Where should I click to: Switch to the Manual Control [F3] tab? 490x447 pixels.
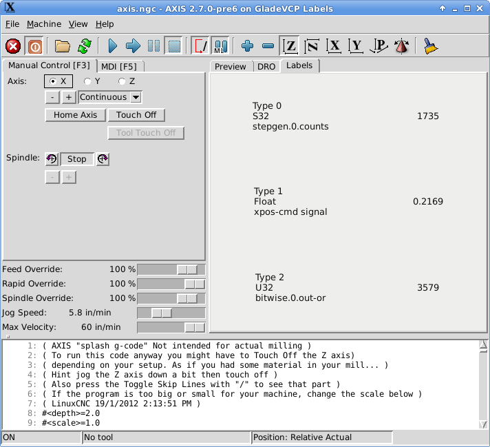(x=49, y=65)
